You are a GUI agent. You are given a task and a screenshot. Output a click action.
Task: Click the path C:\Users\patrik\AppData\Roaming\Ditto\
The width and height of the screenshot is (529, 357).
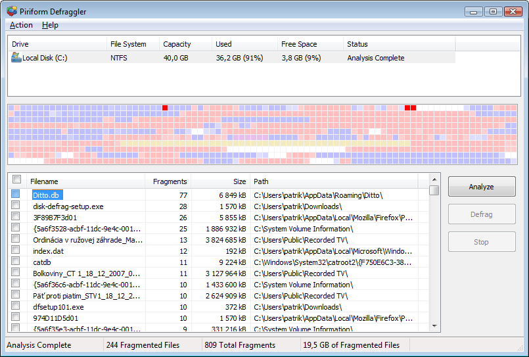coord(318,195)
